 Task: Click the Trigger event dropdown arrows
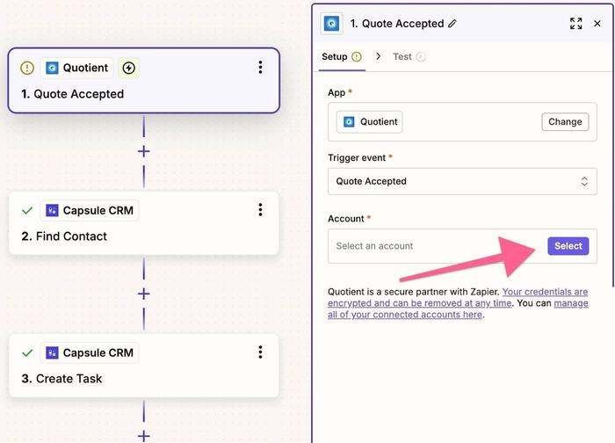[584, 181]
